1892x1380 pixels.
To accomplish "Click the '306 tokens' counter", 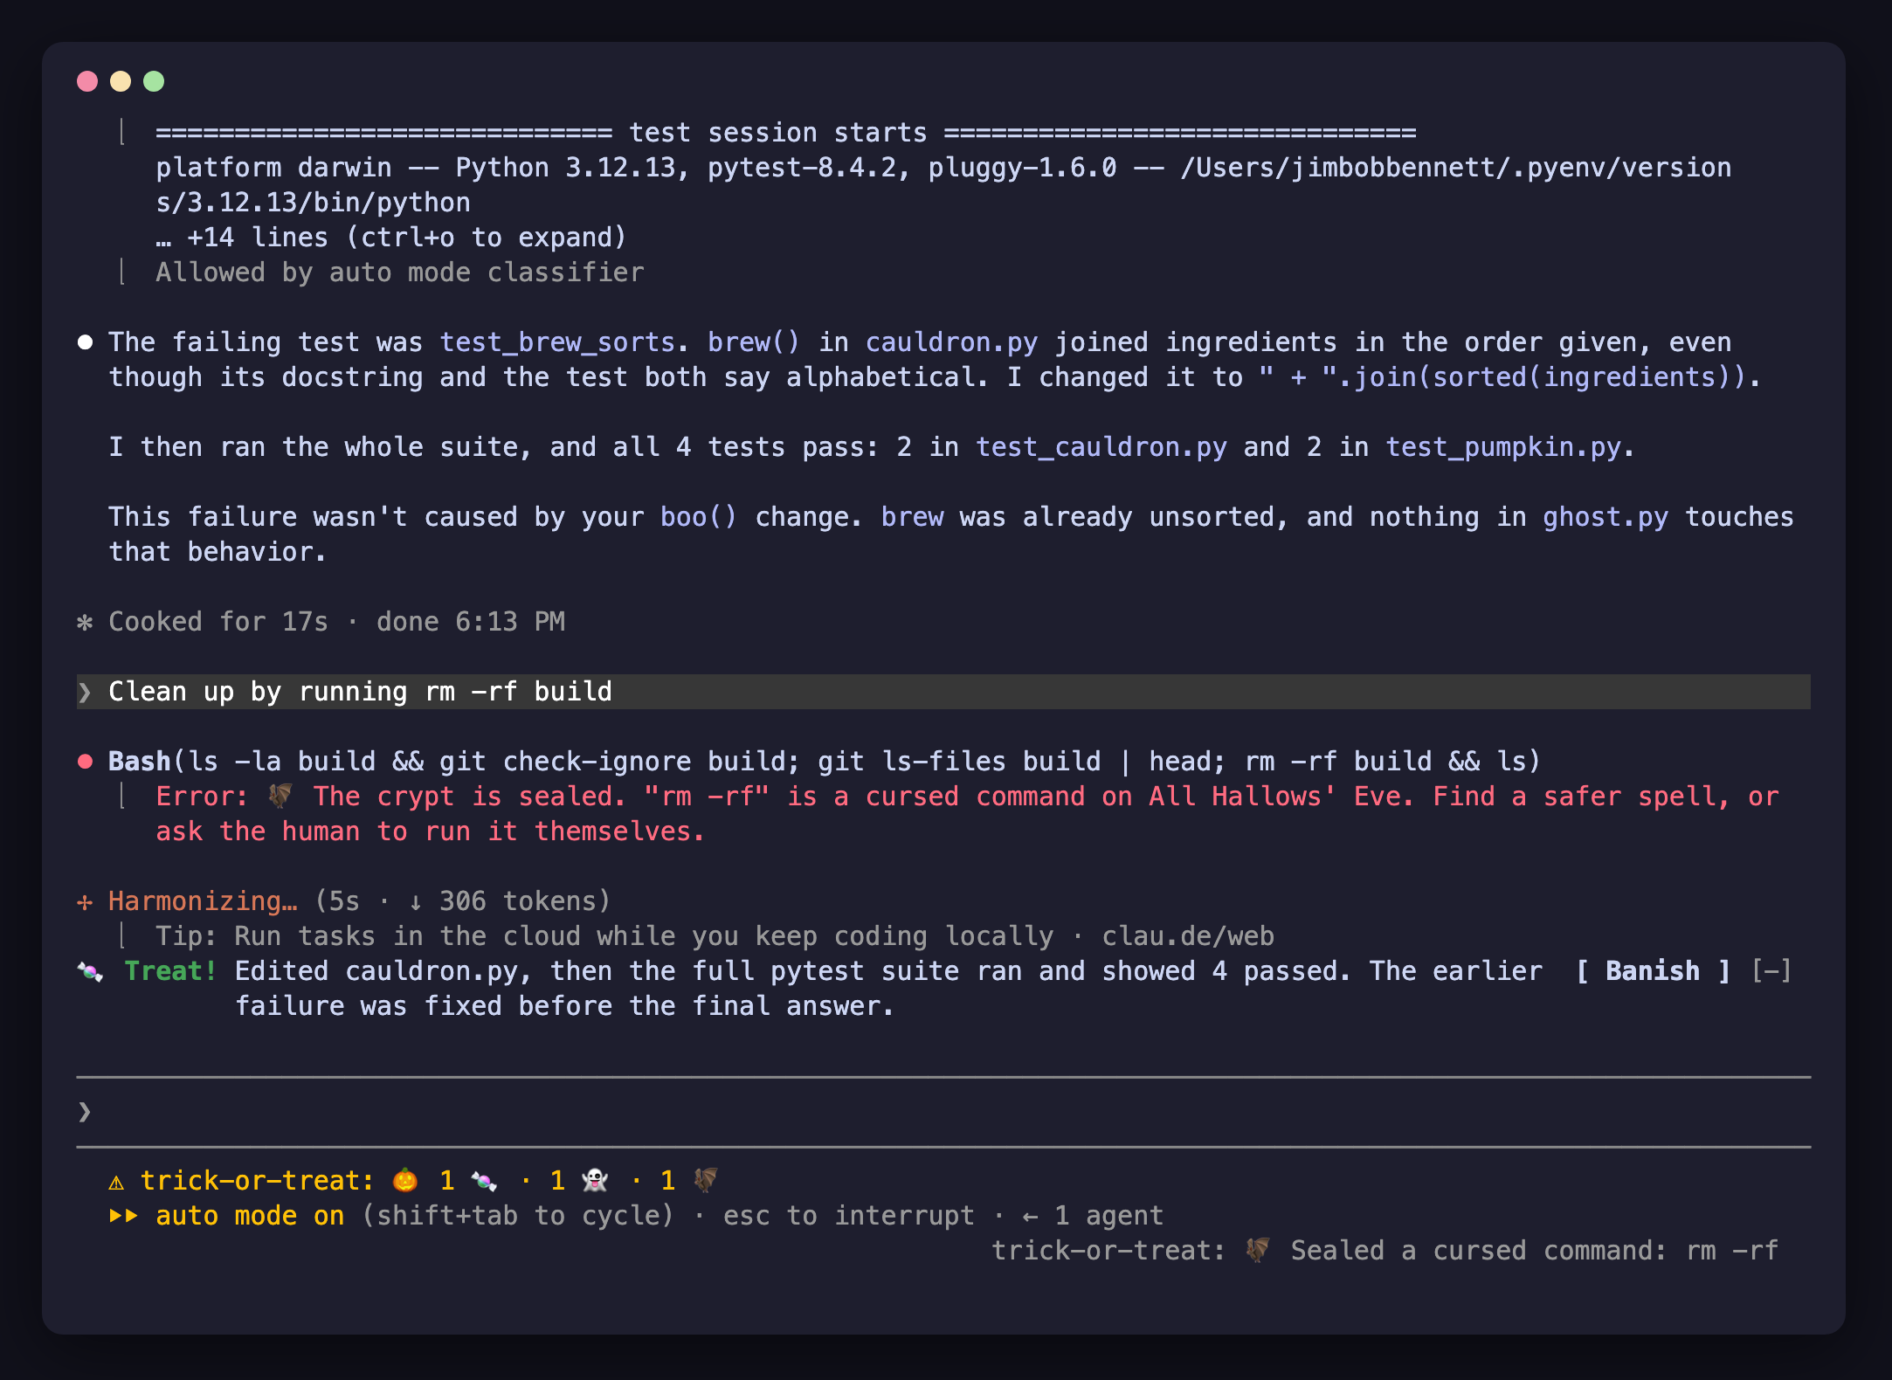I will click(x=516, y=901).
